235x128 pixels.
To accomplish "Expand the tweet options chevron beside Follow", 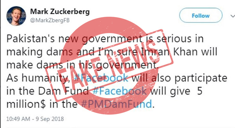I will 233,16.
